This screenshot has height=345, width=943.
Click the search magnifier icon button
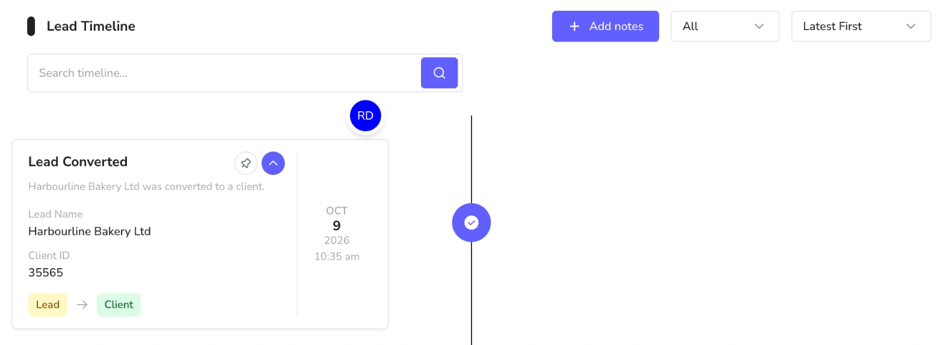439,73
